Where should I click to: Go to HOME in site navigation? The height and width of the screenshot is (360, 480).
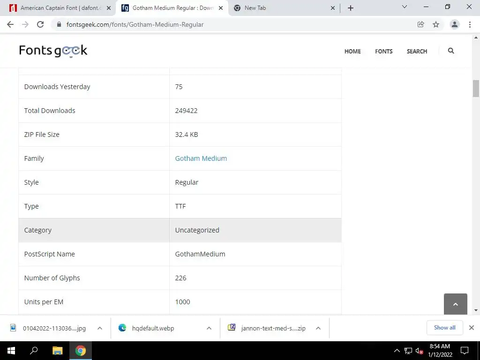pyautogui.click(x=352, y=52)
